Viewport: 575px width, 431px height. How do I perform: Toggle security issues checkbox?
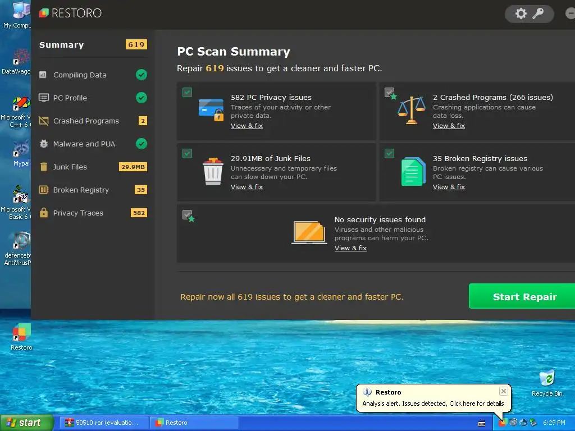click(x=188, y=215)
